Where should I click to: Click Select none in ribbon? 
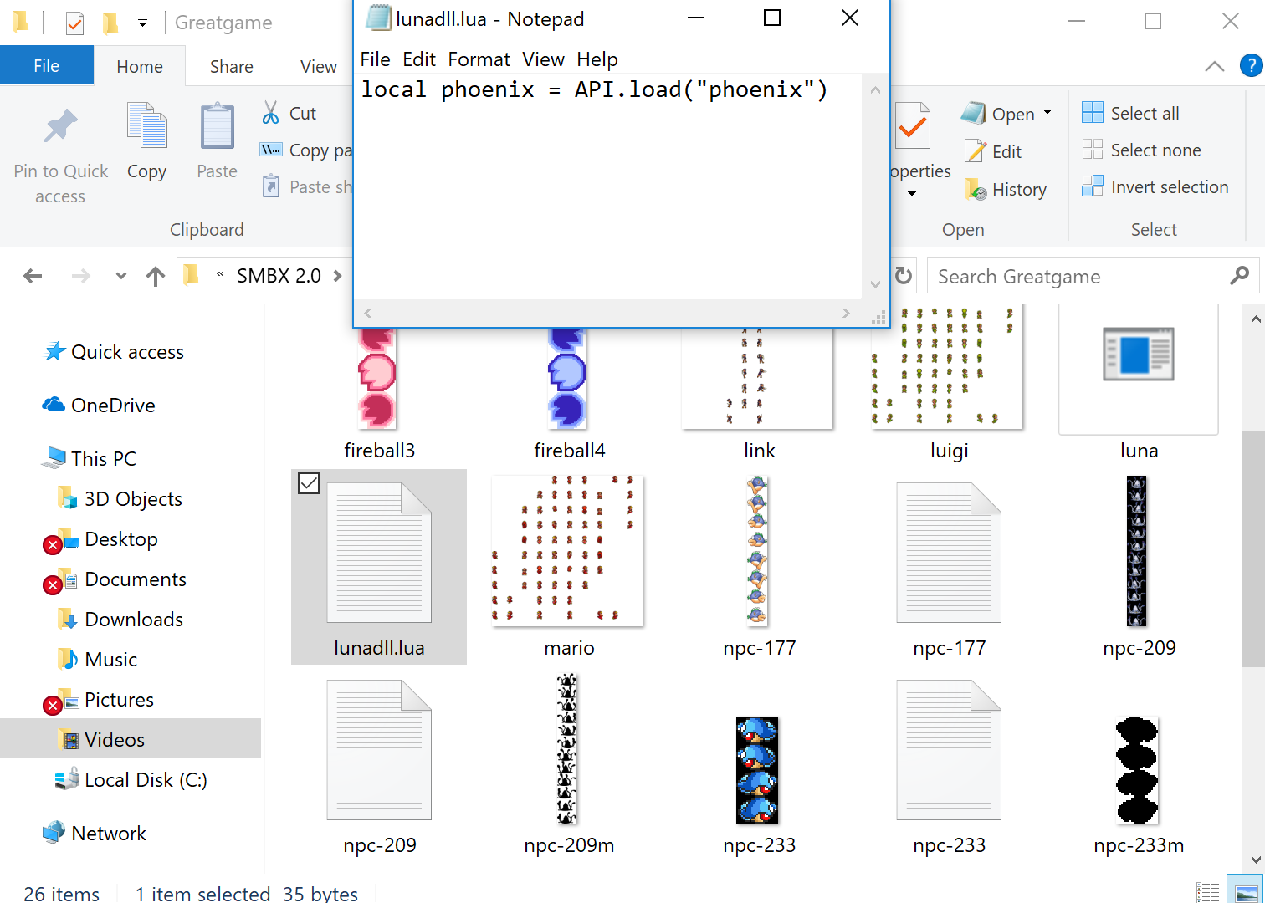1141,150
